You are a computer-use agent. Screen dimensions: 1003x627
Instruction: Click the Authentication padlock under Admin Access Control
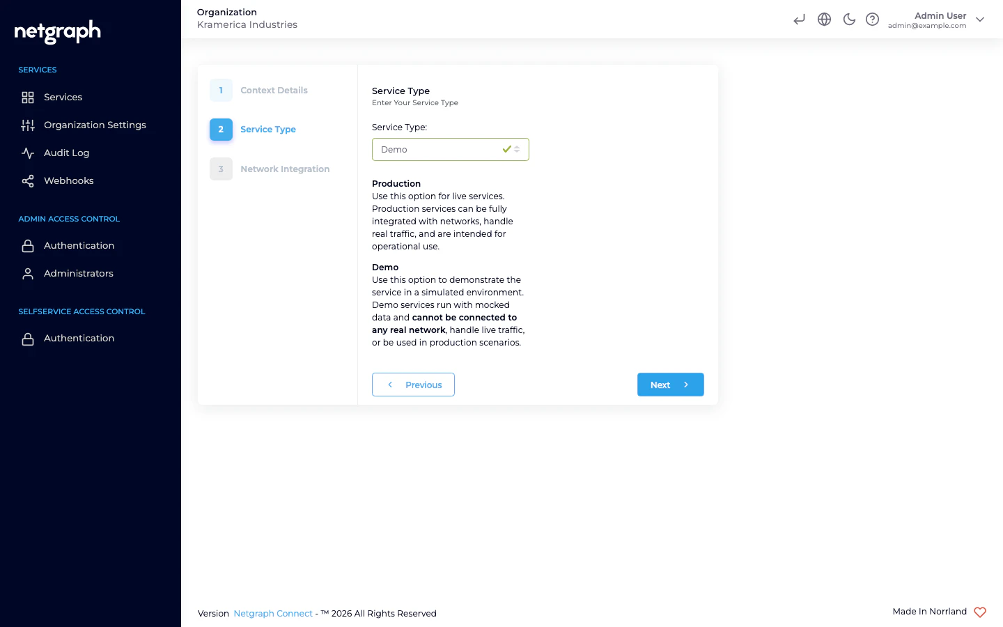tap(28, 245)
